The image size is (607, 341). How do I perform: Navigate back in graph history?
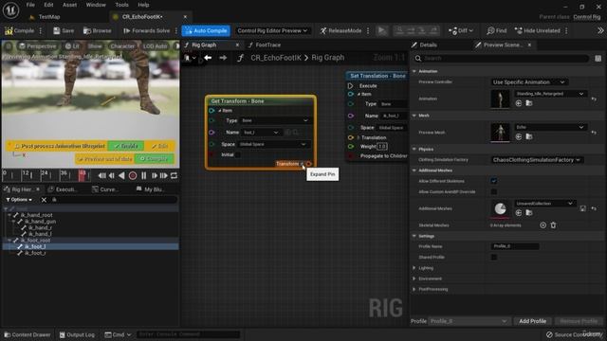(208, 58)
